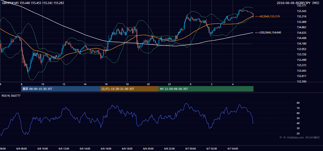Click the 6/6 10:00 time axis label
323x151 pixels.
[43, 149]
